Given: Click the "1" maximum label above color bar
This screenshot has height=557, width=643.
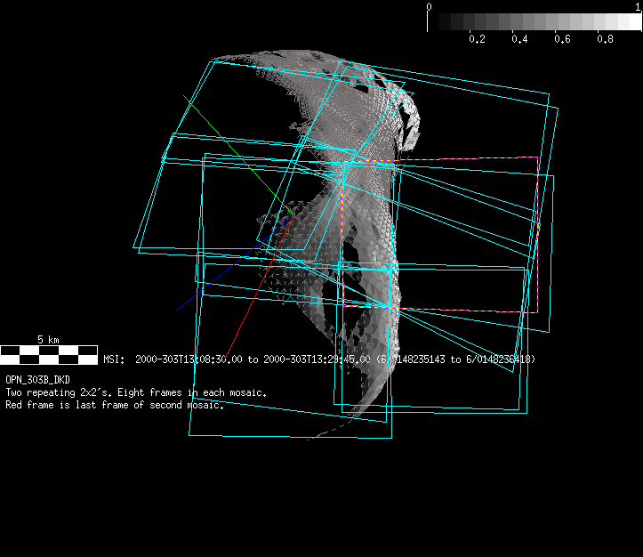Looking at the screenshot, I should coord(638,6).
